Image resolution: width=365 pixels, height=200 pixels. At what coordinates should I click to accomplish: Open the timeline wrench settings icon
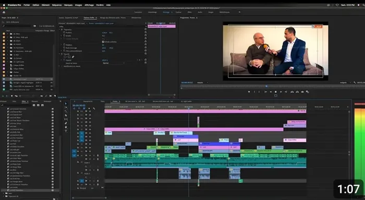tap(94, 109)
